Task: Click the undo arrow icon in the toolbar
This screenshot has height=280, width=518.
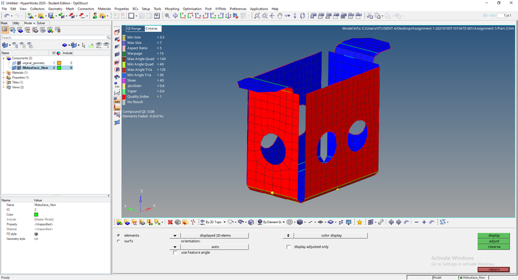Action: click(x=6, y=16)
